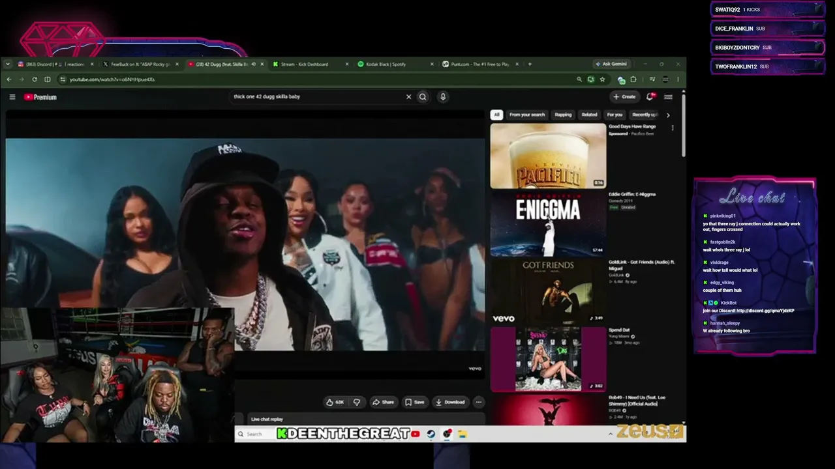Image resolution: width=835 pixels, height=469 pixels.
Task: Click the YouTube search input field
Action: click(318, 97)
